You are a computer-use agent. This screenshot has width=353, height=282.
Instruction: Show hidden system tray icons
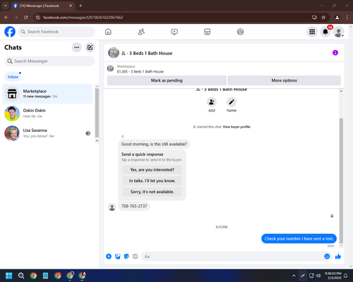tap(294, 276)
